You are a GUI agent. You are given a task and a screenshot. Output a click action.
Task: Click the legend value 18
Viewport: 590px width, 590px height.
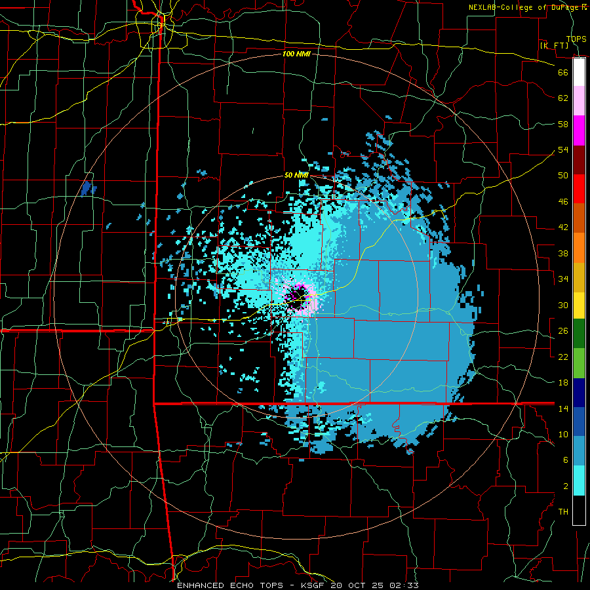point(563,383)
